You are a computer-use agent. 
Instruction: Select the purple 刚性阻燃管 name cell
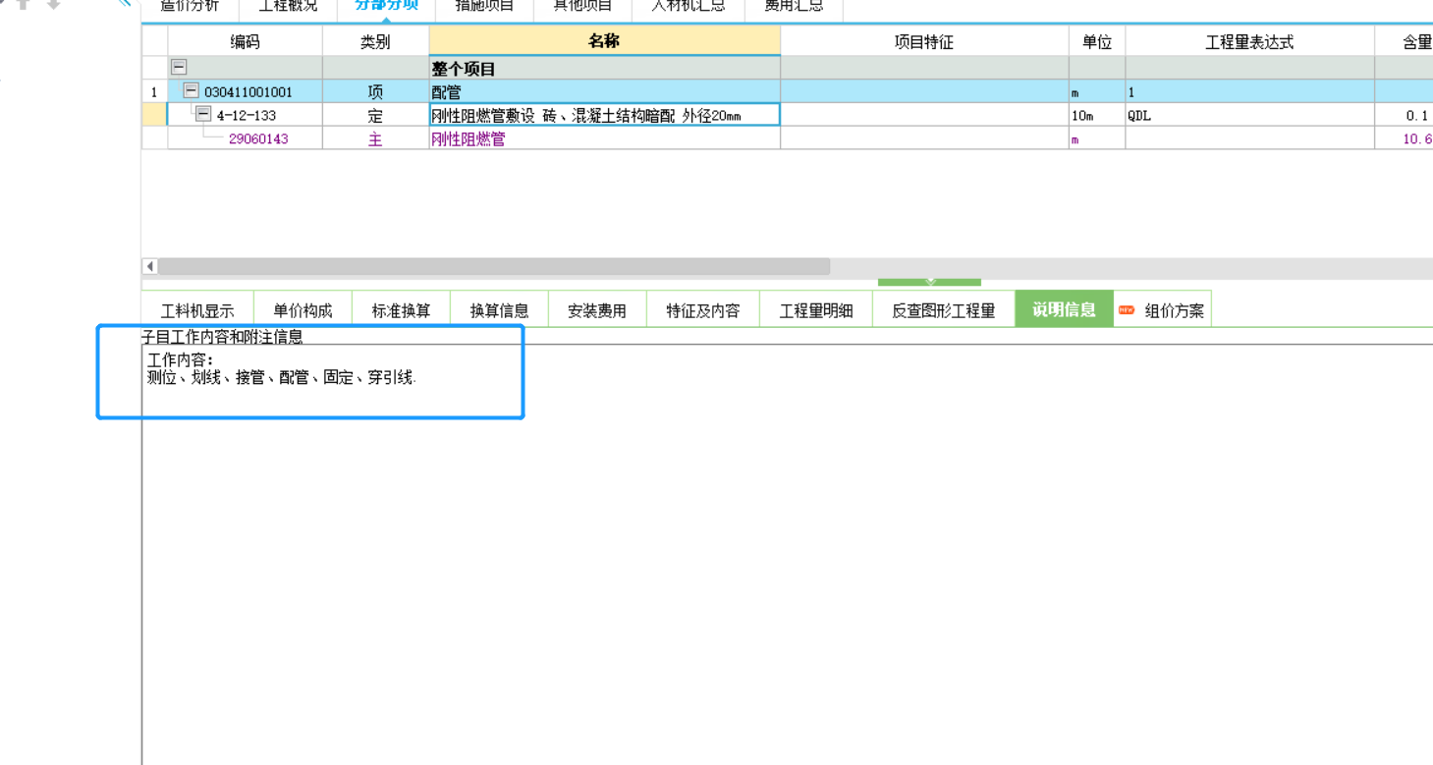click(x=605, y=138)
